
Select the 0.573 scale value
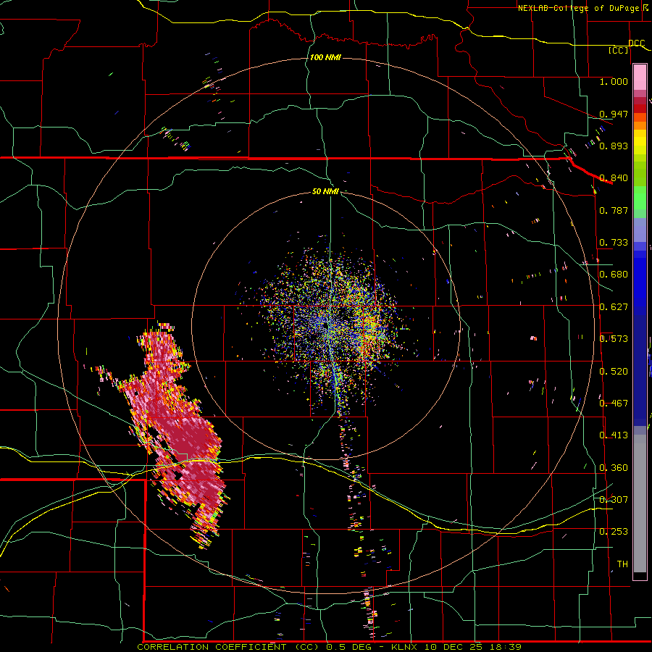coord(614,339)
